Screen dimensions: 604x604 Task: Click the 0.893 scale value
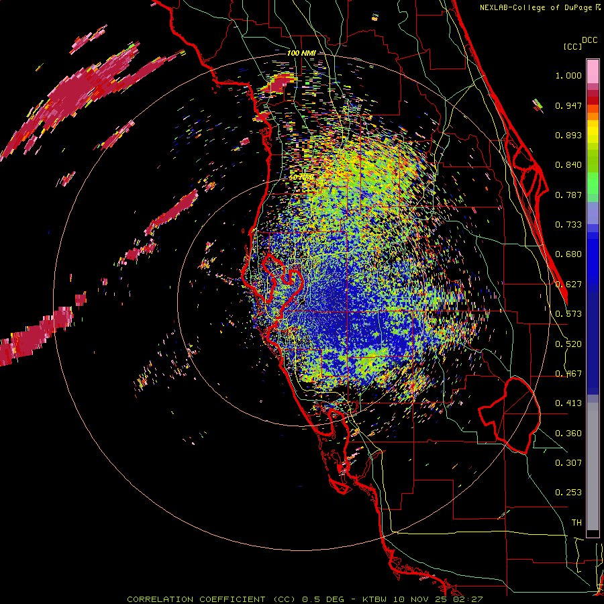[x=568, y=135]
